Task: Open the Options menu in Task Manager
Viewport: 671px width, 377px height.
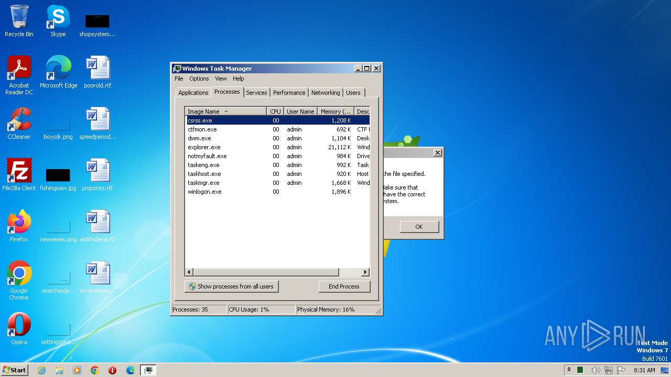Action: pyautogui.click(x=199, y=79)
